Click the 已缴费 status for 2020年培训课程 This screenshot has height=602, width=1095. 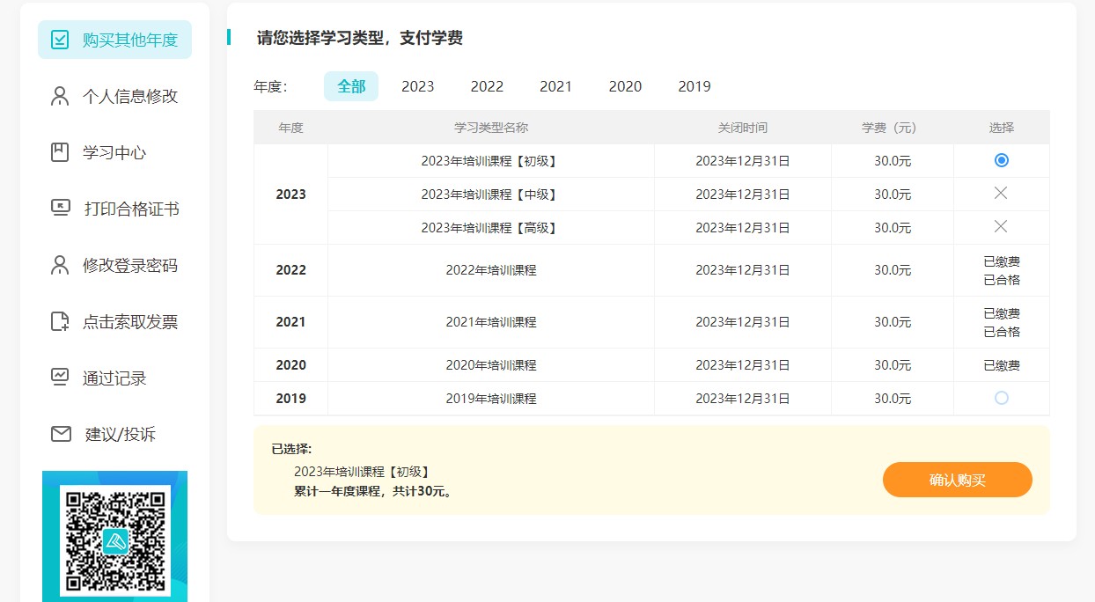coord(1001,363)
